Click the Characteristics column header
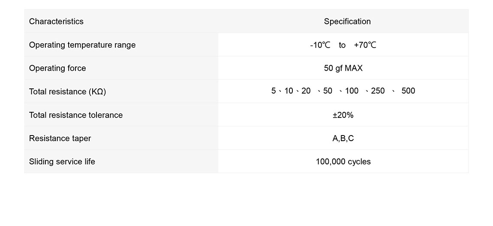This screenshot has height=226, width=493. tap(56, 21)
